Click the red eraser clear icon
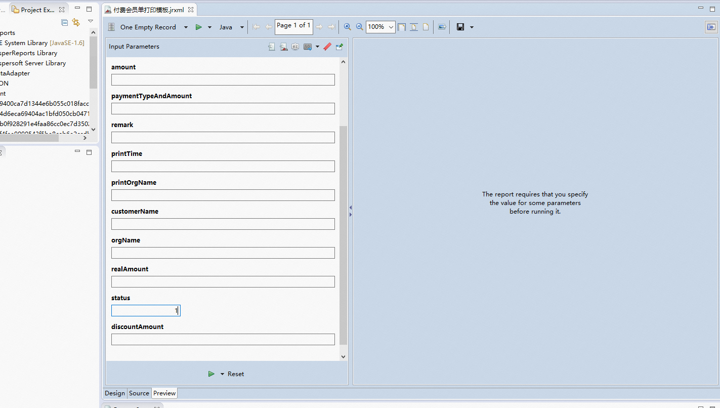The image size is (720, 408). click(x=327, y=47)
